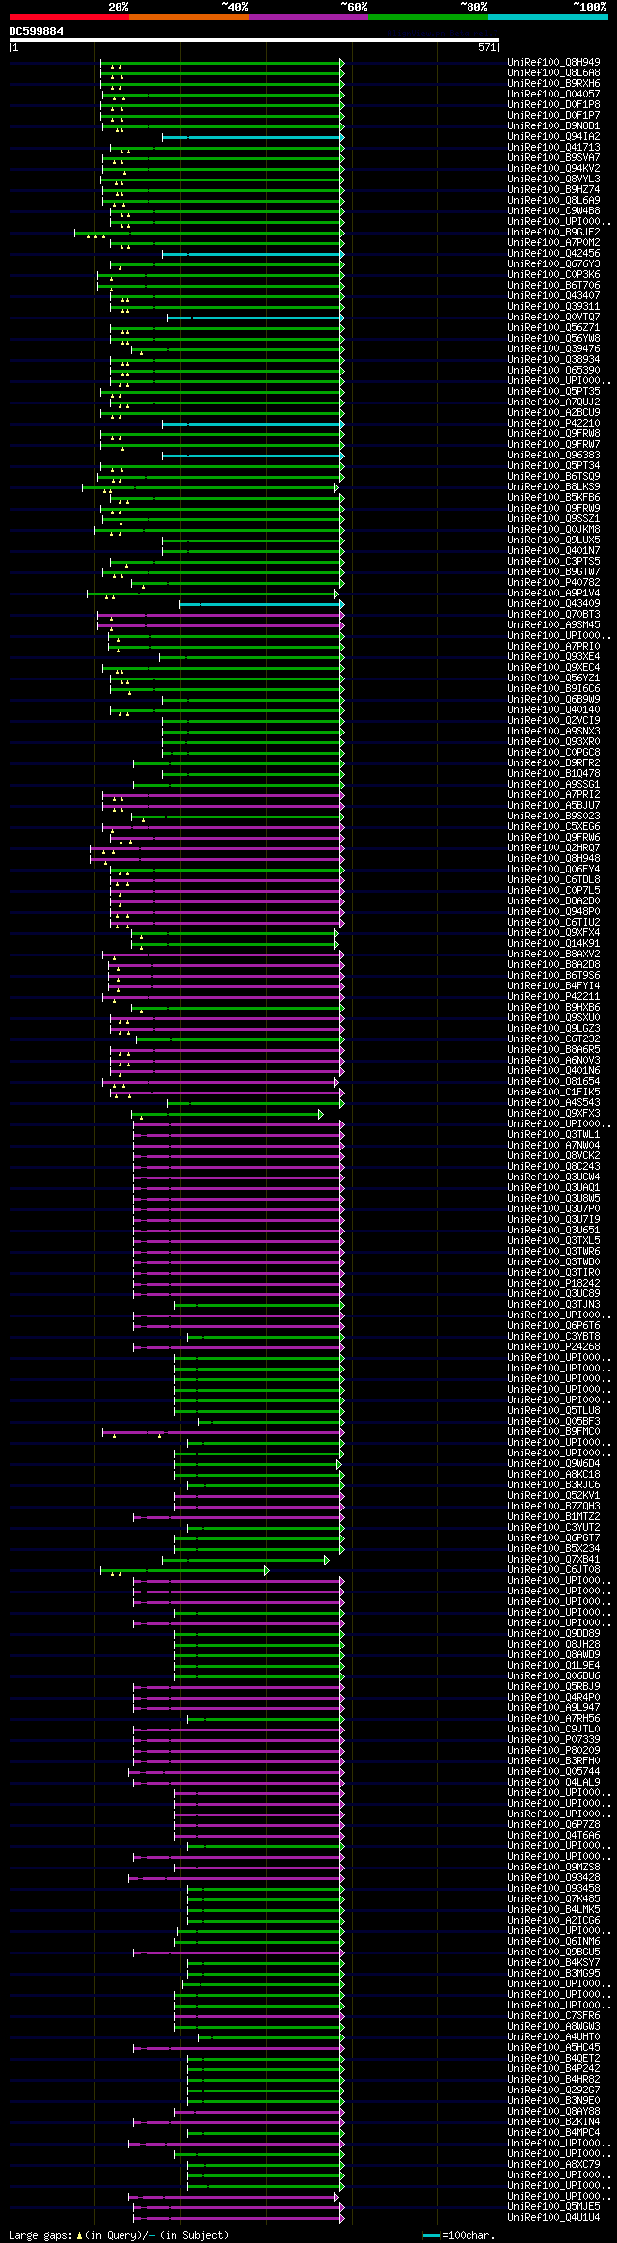Click the query name DC599884

pyautogui.click(x=37, y=31)
